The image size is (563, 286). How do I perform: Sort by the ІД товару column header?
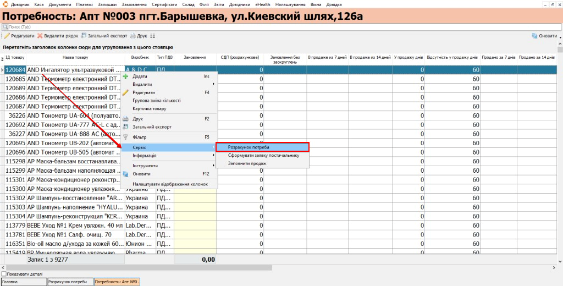15,58
